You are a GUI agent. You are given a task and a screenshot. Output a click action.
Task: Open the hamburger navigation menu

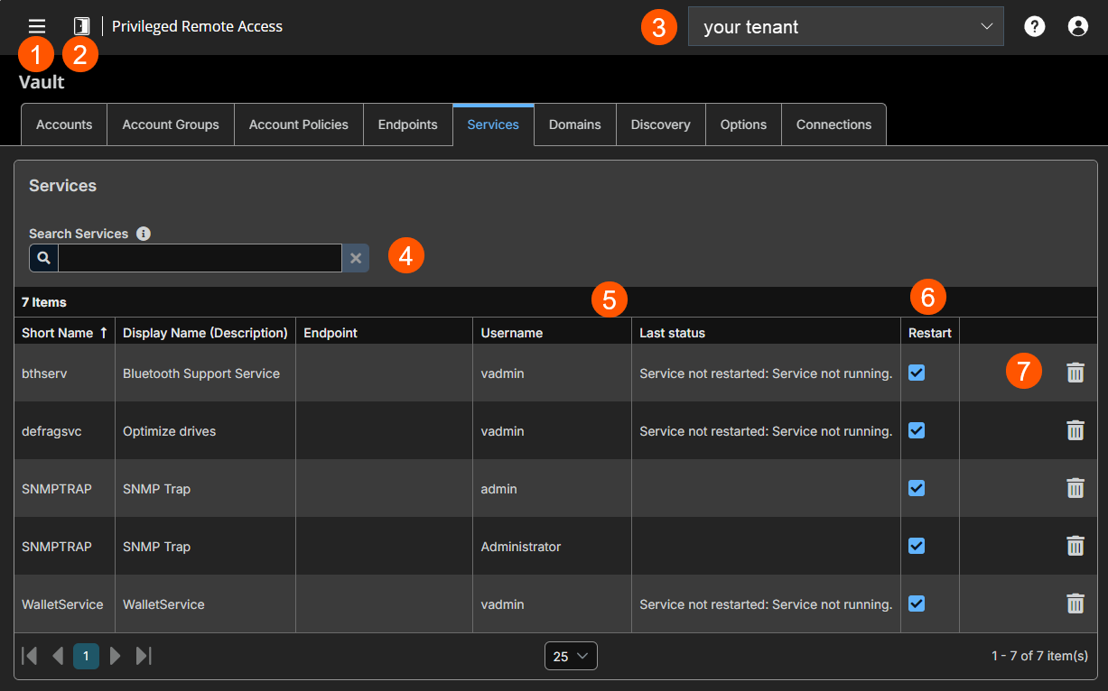(36, 26)
